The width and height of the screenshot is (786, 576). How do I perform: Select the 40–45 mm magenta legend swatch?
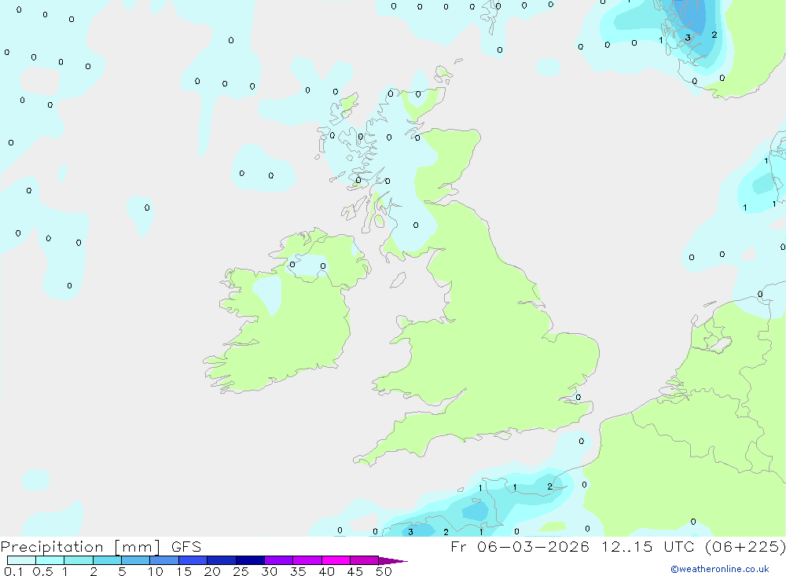tap(336, 560)
